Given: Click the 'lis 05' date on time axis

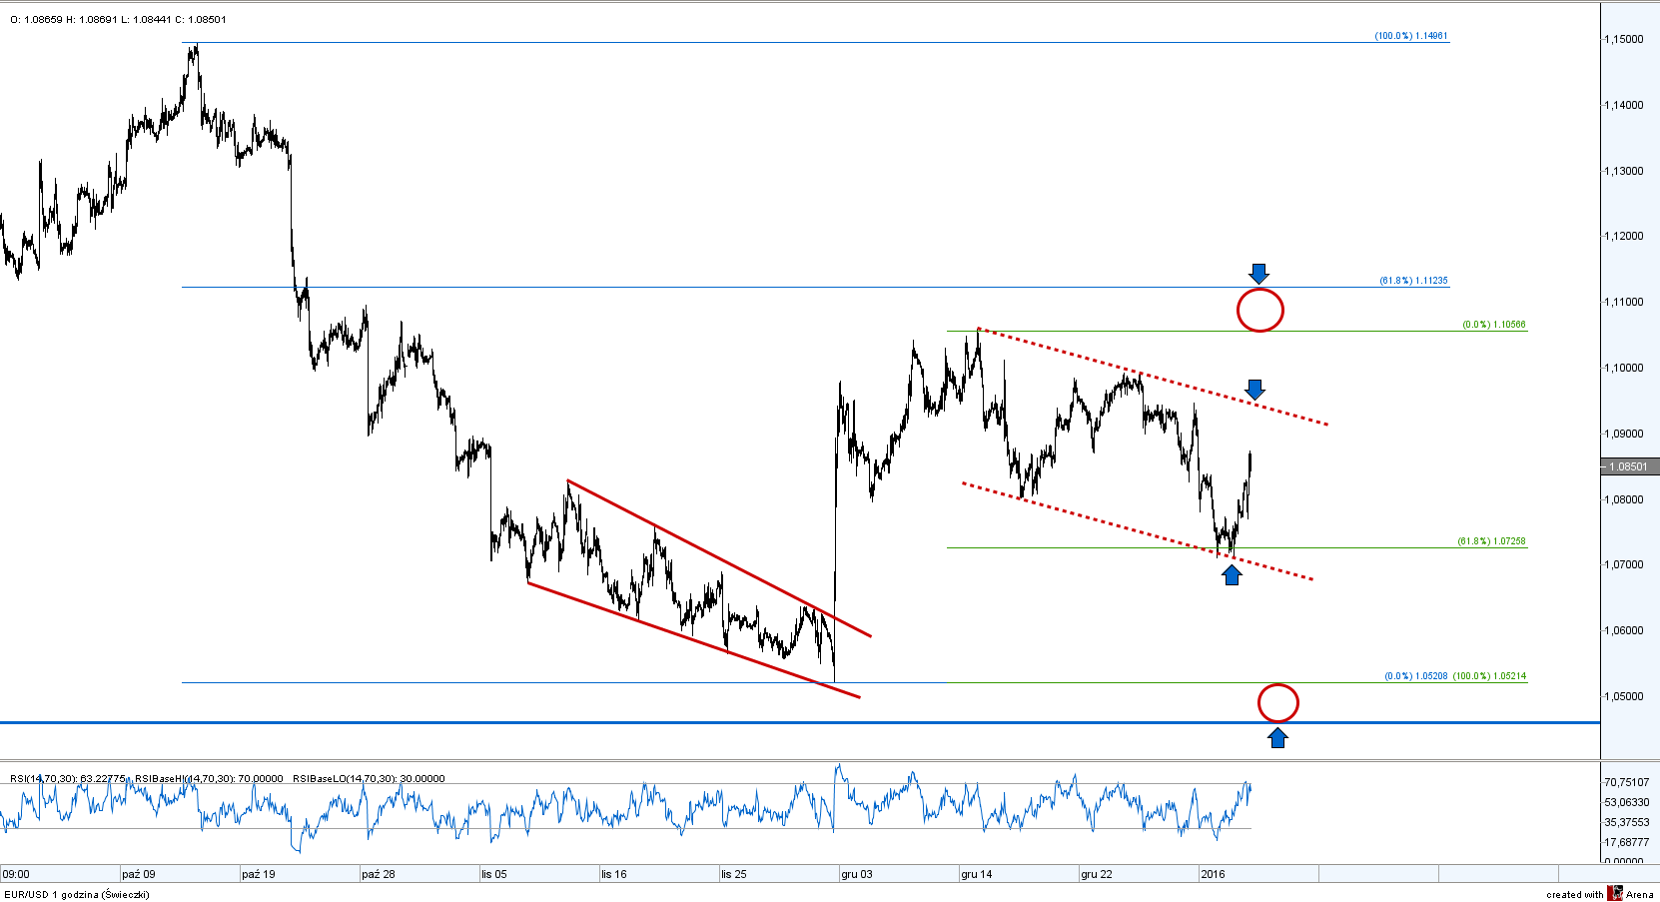Looking at the screenshot, I should coord(494,874).
